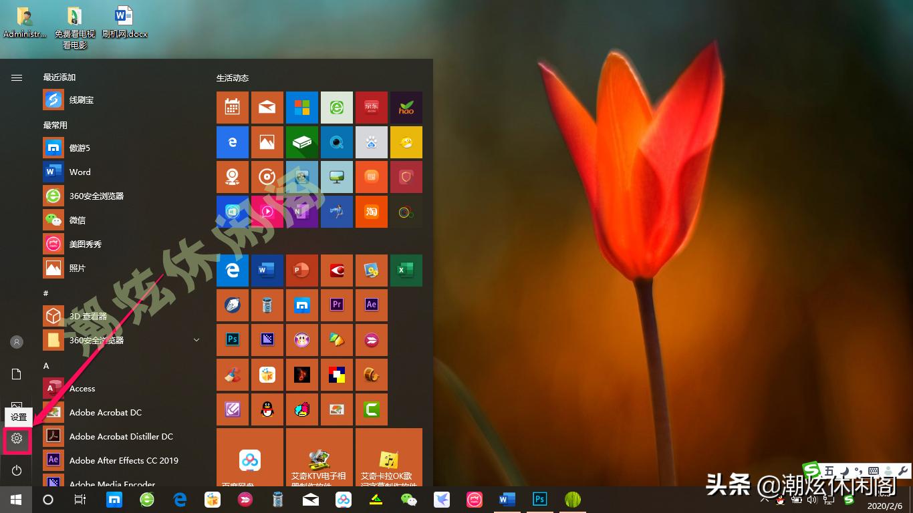
Task: Select Access in the app list
Action: (x=82, y=388)
